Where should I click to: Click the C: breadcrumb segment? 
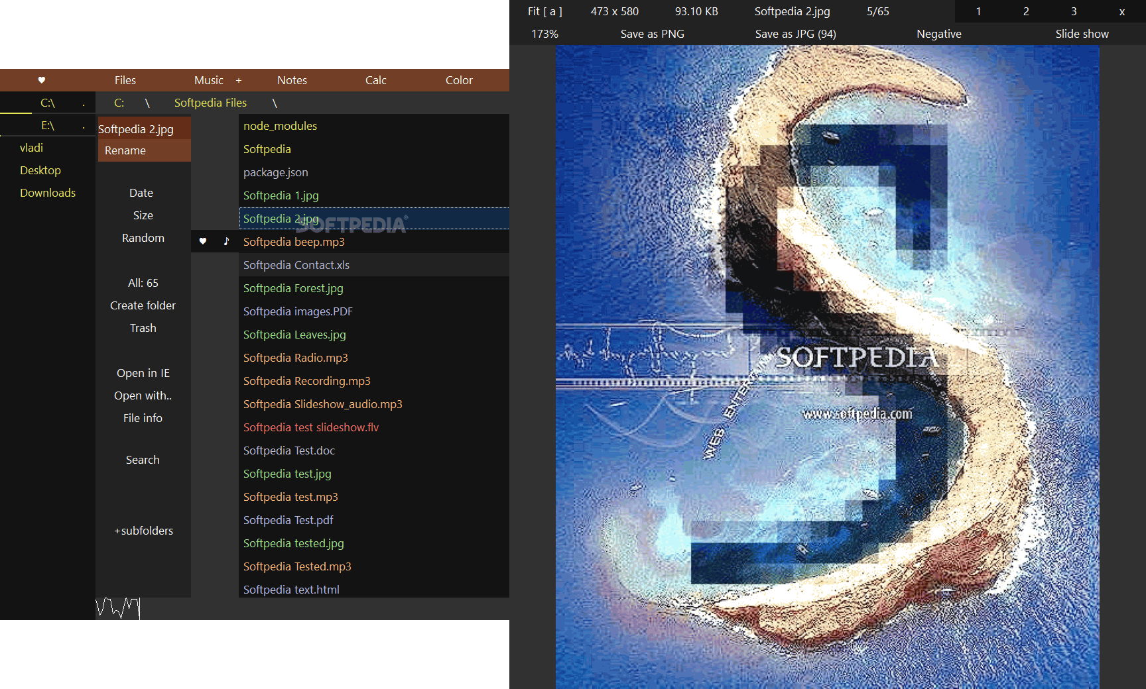(119, 103)
